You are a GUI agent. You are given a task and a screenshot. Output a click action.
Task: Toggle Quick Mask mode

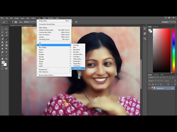coord(2,69)
